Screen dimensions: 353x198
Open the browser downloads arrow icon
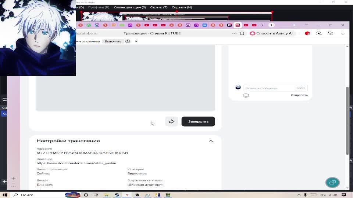click(x=343, y=33)
